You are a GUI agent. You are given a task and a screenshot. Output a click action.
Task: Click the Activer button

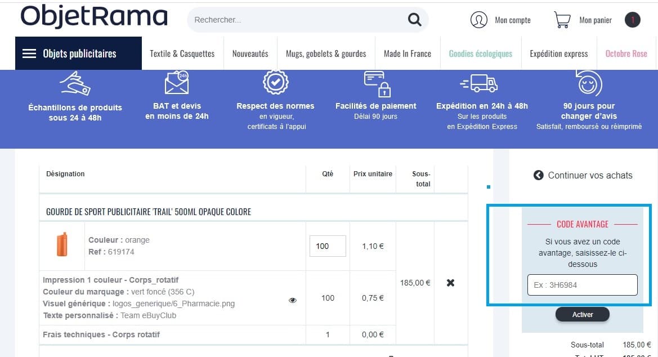point(582,314)
